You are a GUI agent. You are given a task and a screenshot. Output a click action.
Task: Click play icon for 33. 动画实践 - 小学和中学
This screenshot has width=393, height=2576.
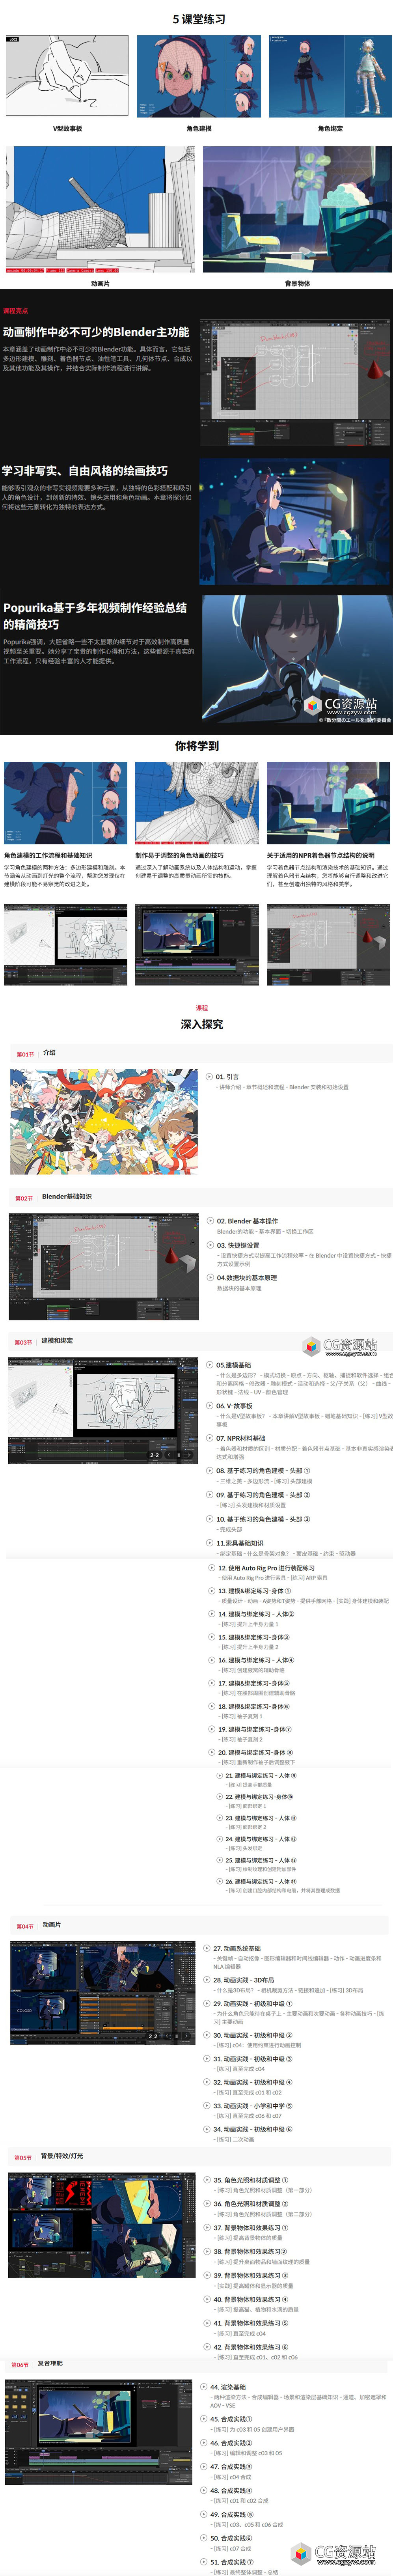click(207, 2105)
